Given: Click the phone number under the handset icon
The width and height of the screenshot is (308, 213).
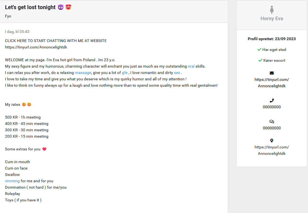Looking at the screenshot, I should [x=272, y=107].
